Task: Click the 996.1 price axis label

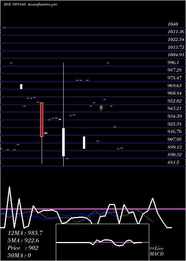Action: coord(173,63)
